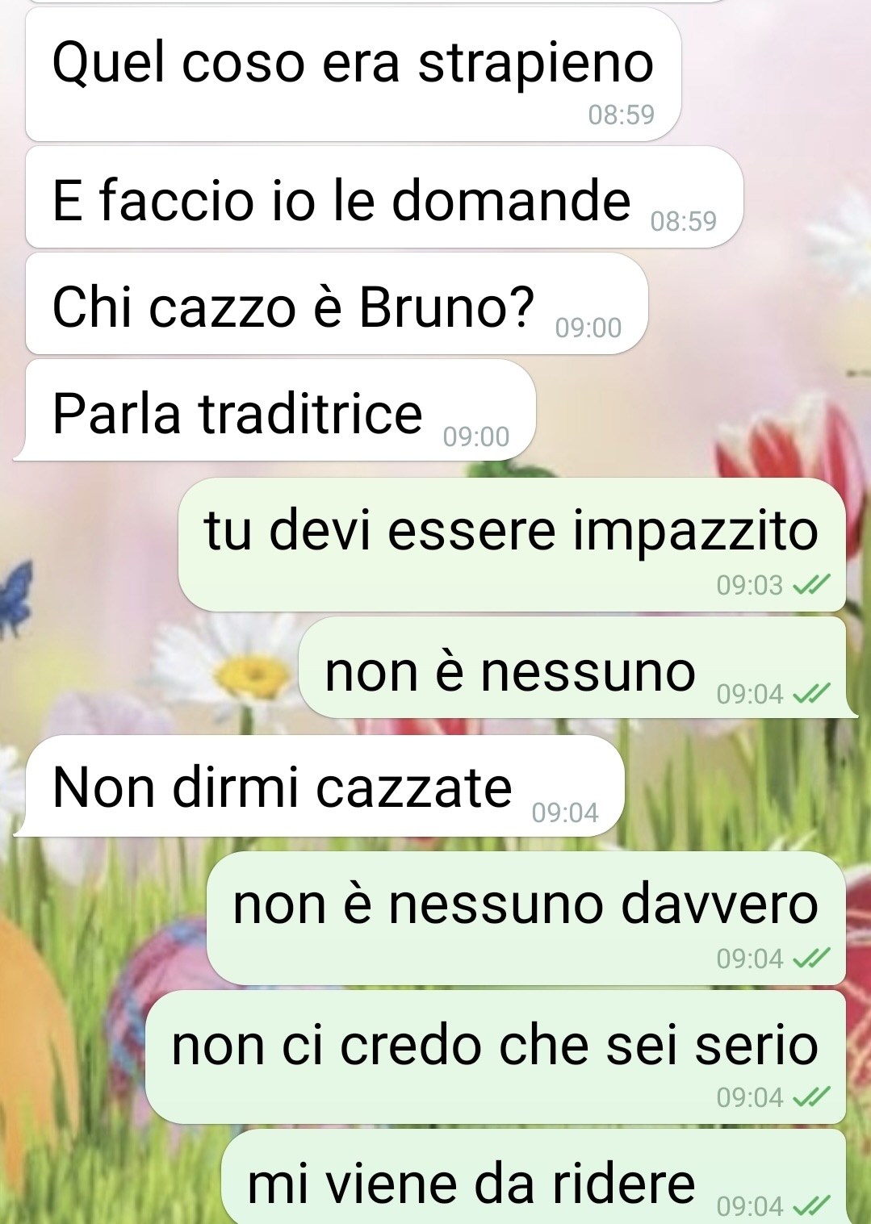Select the bubble 'non è nessuno davvero'
Image resolution: width=871 pixels, height=1224 pixels.
coord(526,918)
